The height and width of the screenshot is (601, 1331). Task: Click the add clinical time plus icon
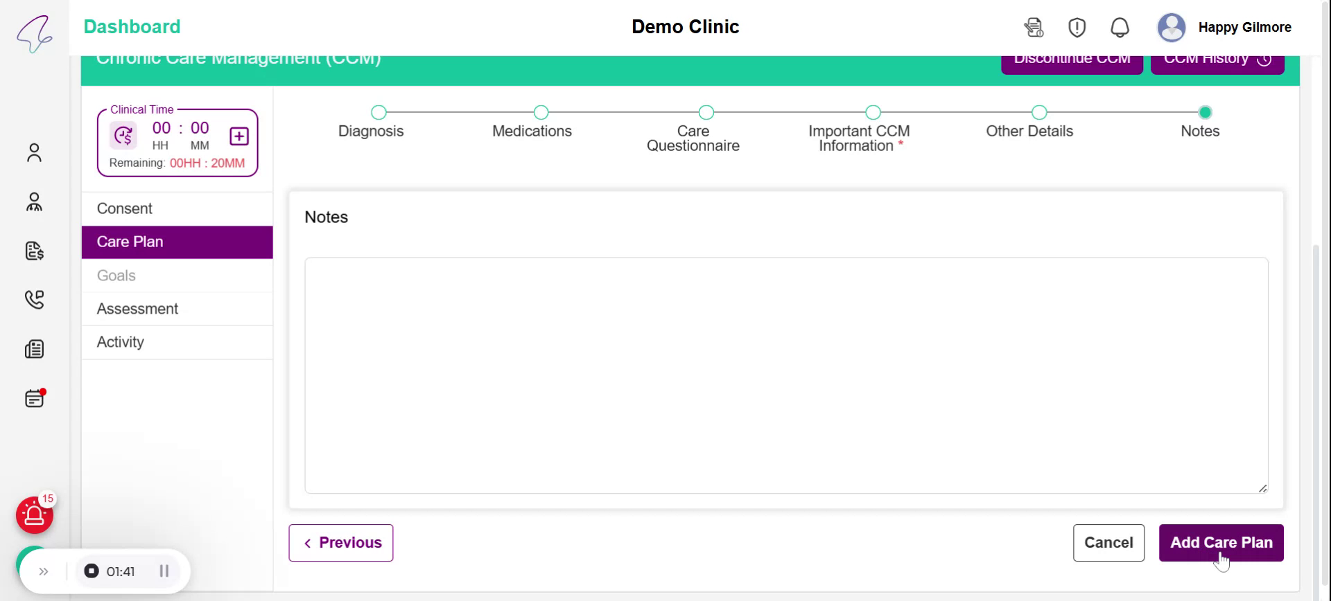pos(239,136)
